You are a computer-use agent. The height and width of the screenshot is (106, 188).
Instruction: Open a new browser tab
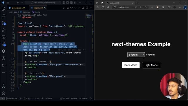pos(137,3)
